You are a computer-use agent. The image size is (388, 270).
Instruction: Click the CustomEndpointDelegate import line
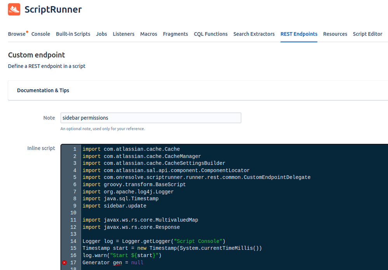(x=197, y=177)
